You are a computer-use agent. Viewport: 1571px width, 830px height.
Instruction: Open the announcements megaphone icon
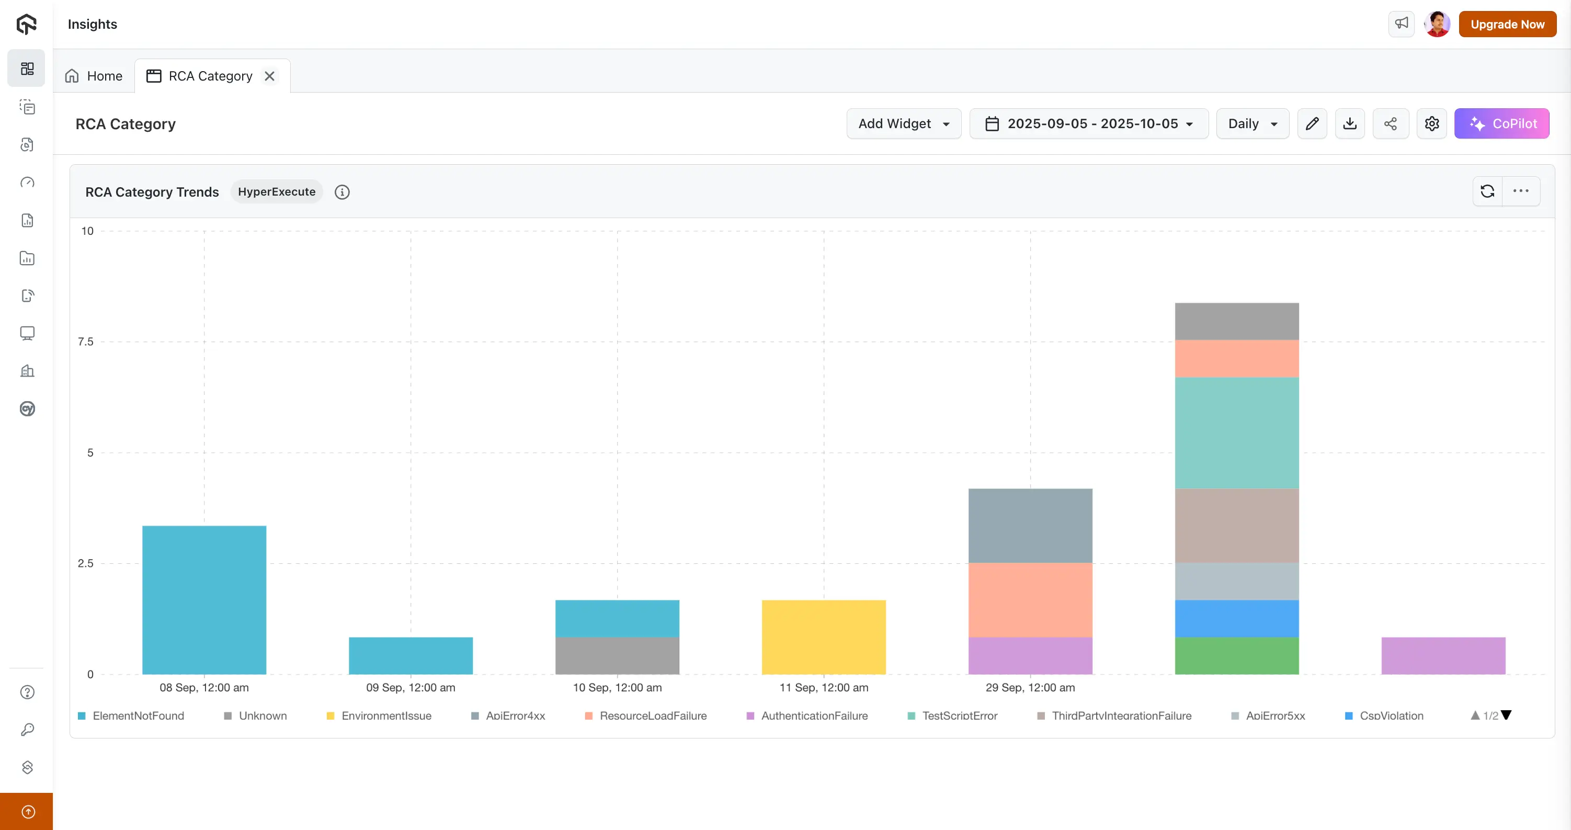1402,24
